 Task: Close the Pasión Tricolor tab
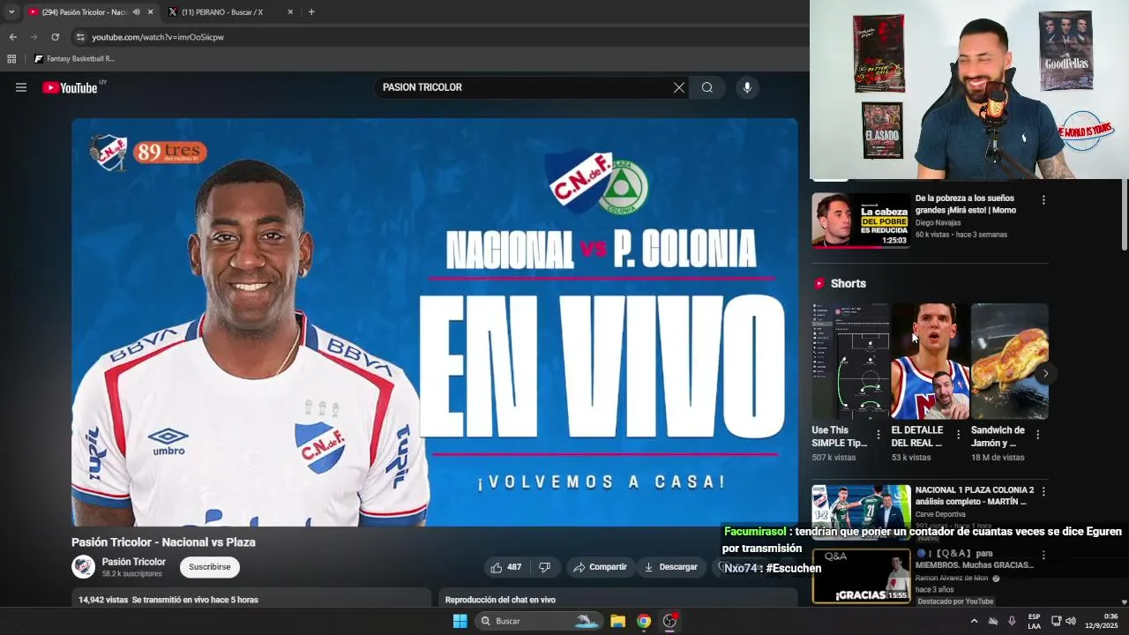tap(150, 12)
